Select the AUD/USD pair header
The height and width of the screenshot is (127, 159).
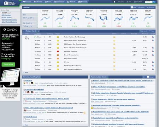pos(119,11)
